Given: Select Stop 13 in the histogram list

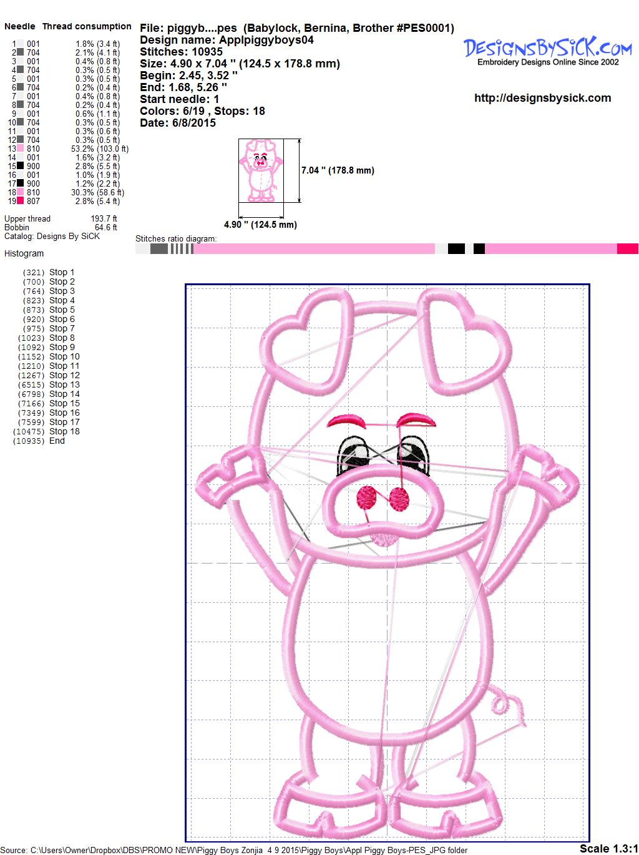Looking at the screenshot, I should pos(64,384).
